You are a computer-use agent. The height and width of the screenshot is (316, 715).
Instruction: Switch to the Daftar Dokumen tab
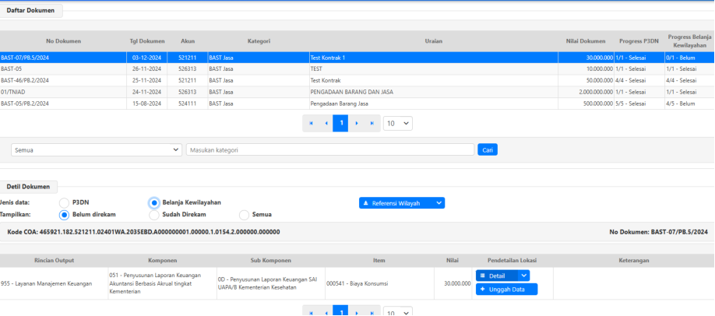coord(31,10)
